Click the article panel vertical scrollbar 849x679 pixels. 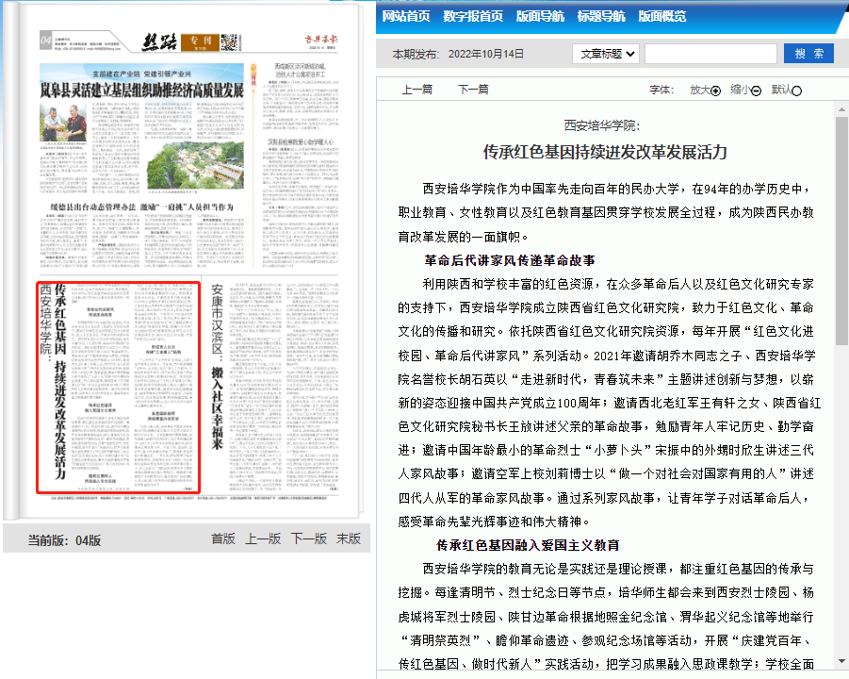point(841,283)
